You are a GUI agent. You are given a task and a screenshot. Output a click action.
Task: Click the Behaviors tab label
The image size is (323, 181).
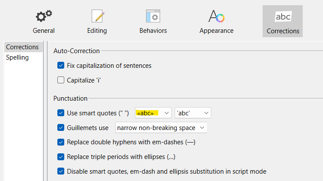(x=153, y=31)
